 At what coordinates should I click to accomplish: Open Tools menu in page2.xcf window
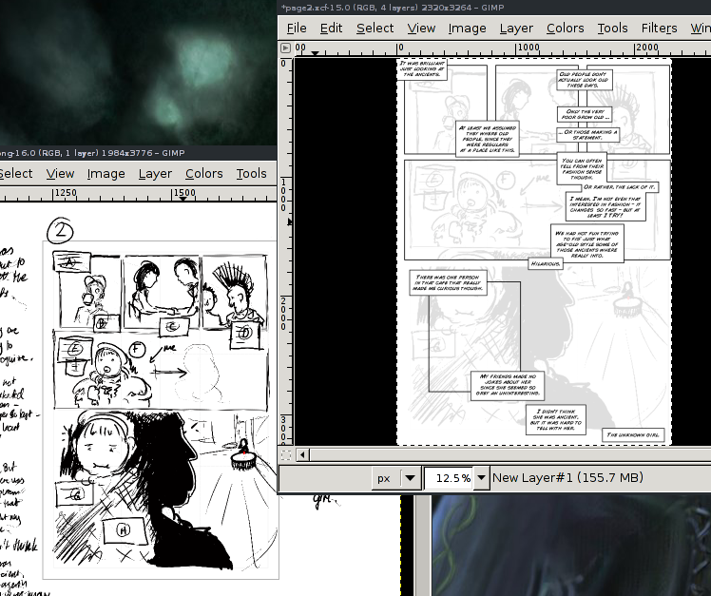612,29
